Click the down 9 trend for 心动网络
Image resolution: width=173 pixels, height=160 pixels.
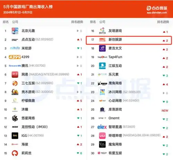[165, 102]
